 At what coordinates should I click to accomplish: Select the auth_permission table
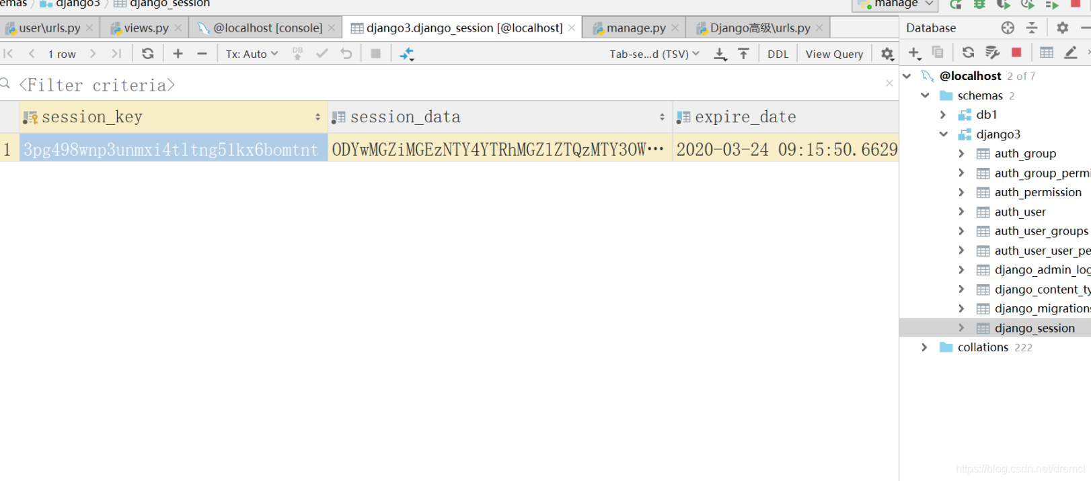pos(1038,192)
